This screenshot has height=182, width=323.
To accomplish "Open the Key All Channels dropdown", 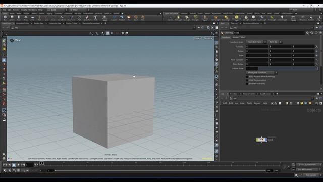I will [x=309, y=170].
